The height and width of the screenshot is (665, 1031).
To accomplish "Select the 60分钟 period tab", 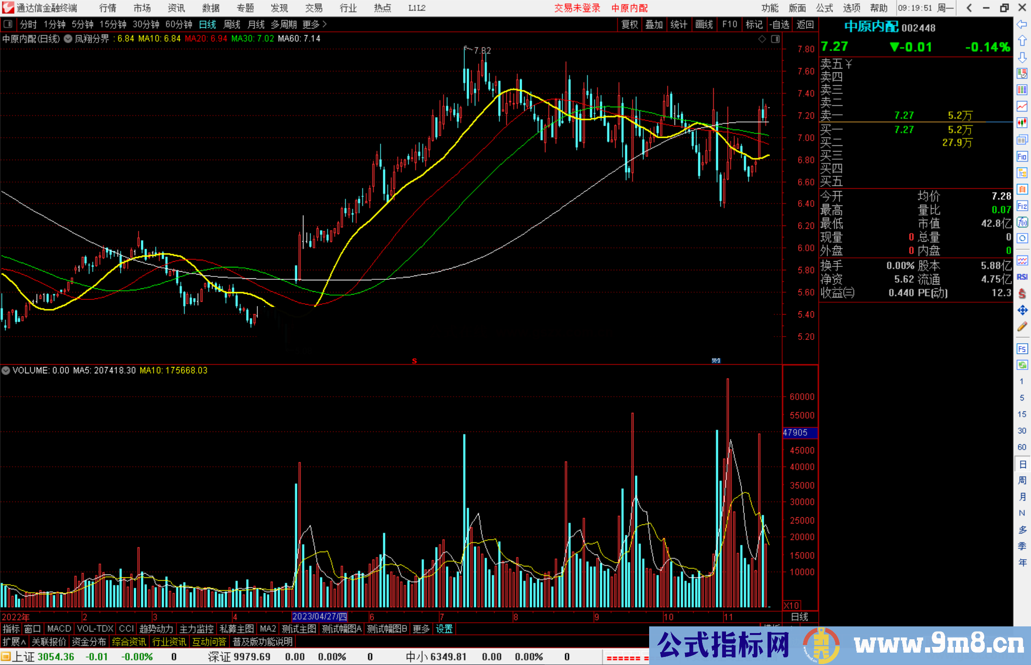I will click(179, 24).
